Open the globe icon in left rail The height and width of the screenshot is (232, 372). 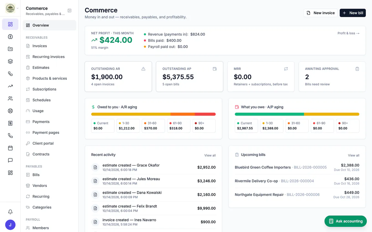(10, 36)
